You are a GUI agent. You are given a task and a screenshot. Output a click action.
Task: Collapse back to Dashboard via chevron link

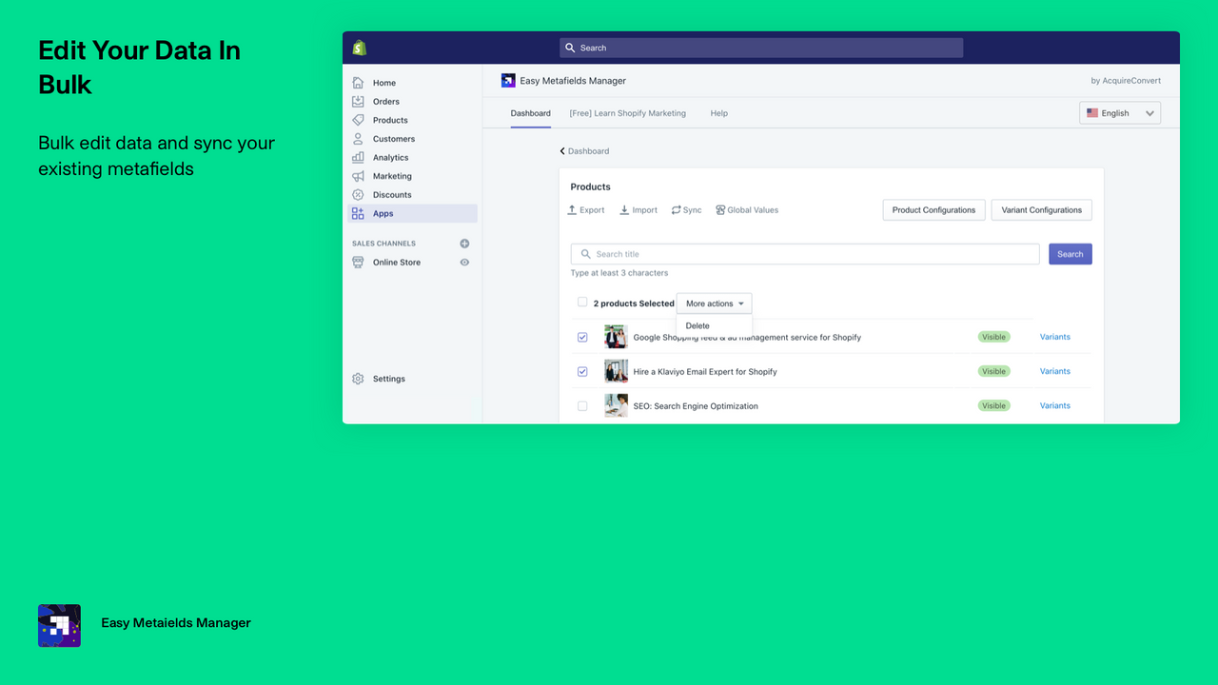tap(583, 150)
